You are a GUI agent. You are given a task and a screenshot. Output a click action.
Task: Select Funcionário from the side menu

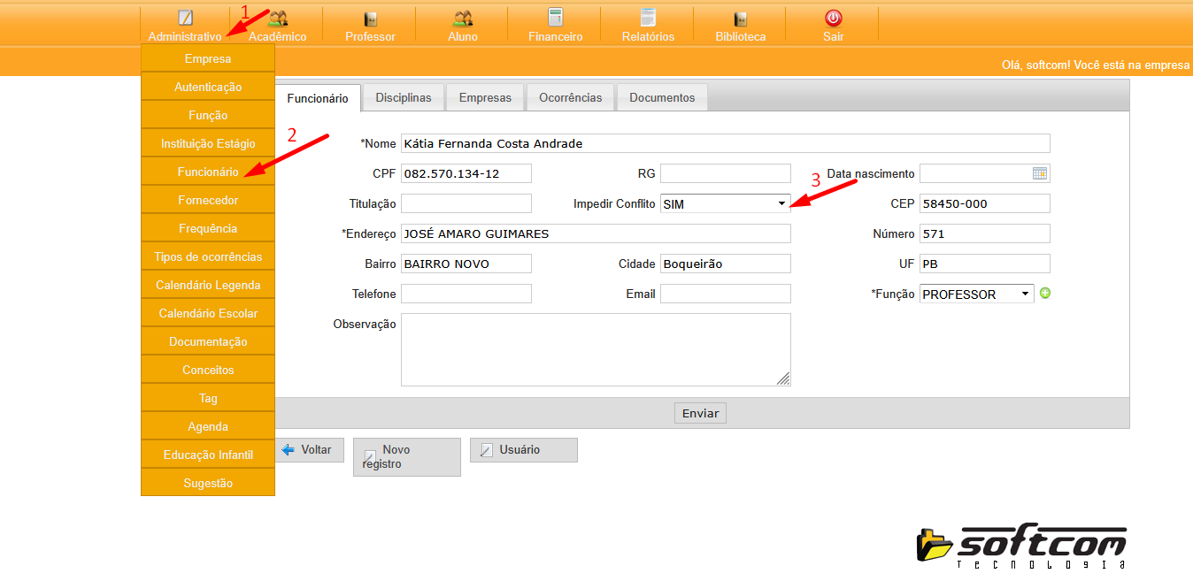coord(208,172)
